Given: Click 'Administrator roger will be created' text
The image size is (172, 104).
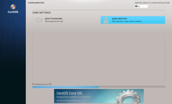Looking at the screenshot, I should pos(126,21).
